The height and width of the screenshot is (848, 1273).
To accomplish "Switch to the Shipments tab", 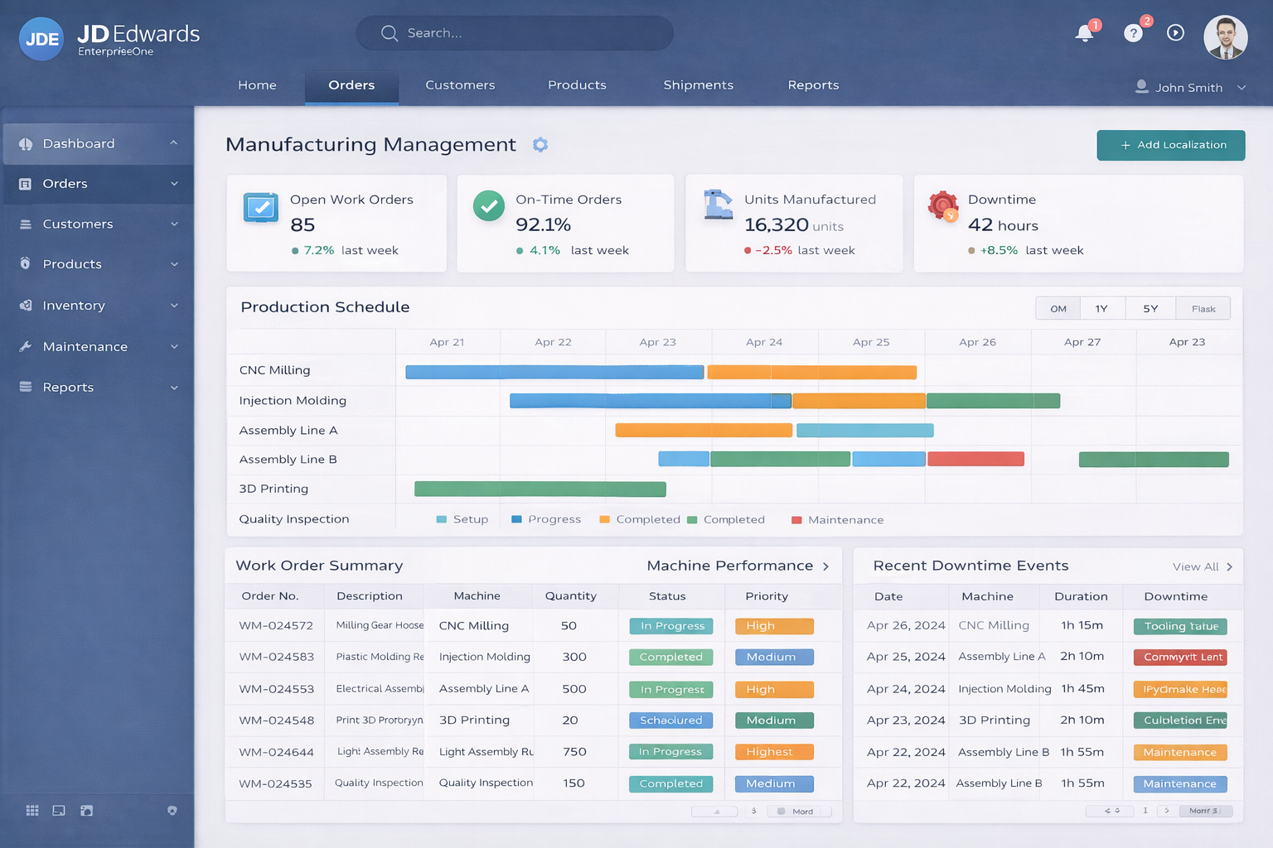I will point(698,85).
